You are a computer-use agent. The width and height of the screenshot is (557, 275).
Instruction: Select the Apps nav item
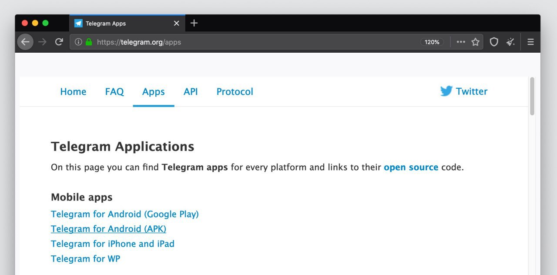tap(154, 92)
